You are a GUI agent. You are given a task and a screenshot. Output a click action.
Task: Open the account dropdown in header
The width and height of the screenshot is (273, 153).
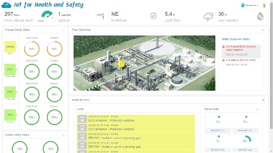[x=250, y=5]
